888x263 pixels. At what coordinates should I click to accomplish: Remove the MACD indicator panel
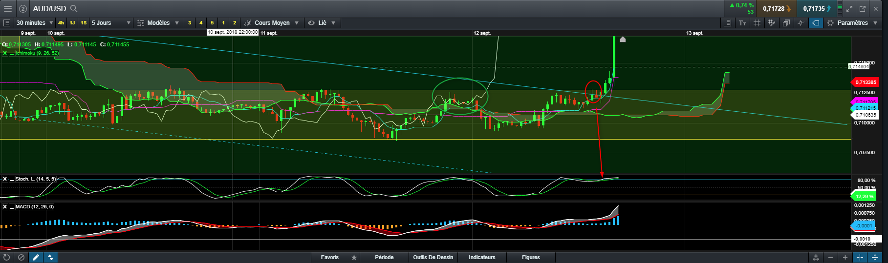(x=5, y=207)
